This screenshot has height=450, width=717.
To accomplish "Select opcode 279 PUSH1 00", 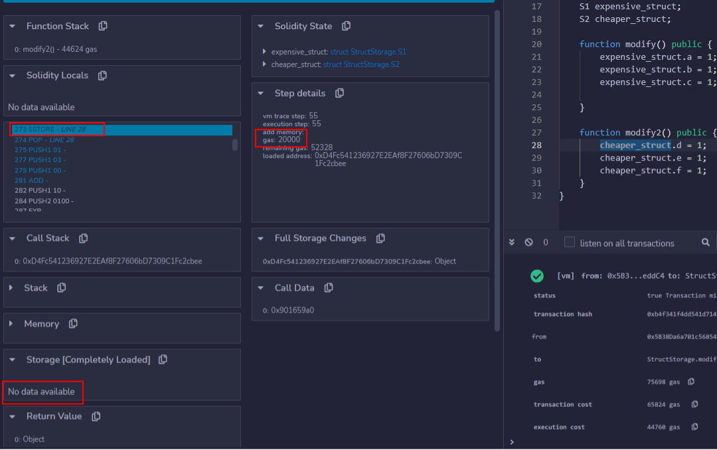I will coord(40,170).
